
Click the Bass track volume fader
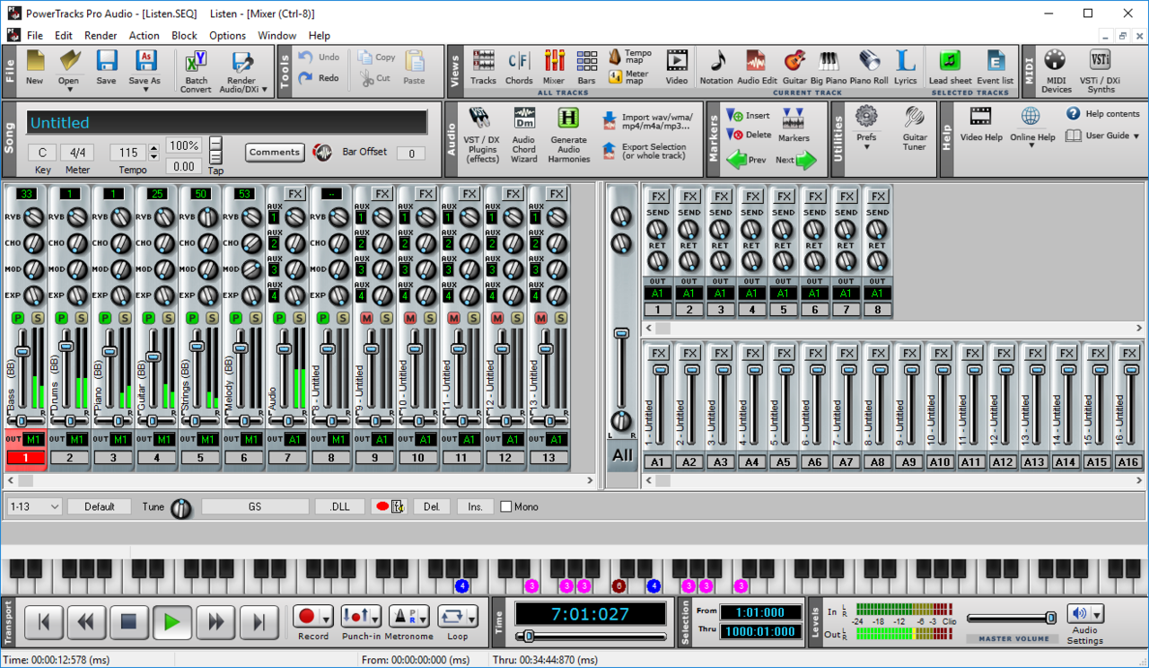23,351
